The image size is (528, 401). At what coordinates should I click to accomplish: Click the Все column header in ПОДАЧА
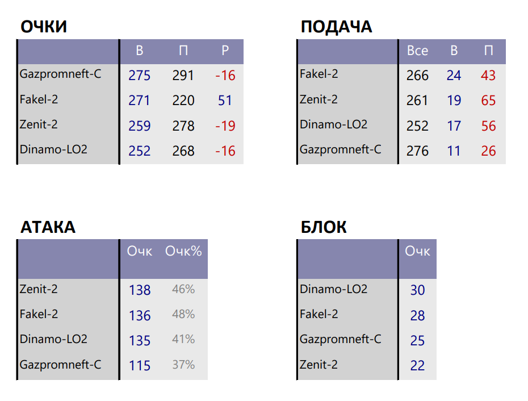(417, 51)
